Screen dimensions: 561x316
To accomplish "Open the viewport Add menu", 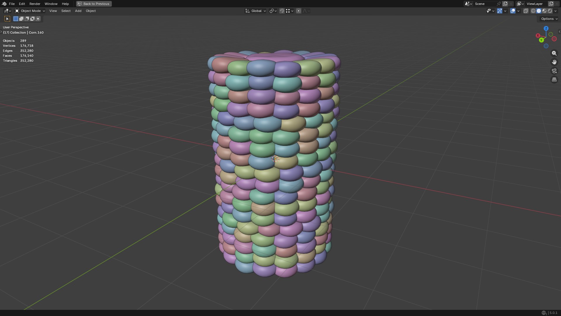I will [x=78, y=11].
